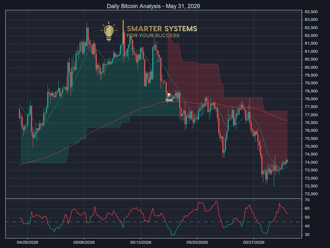
Task: Click the 83,500 price axis label
Action: point(311,12)
